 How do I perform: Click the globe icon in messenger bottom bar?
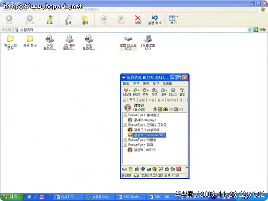click(x=143, y=169)
